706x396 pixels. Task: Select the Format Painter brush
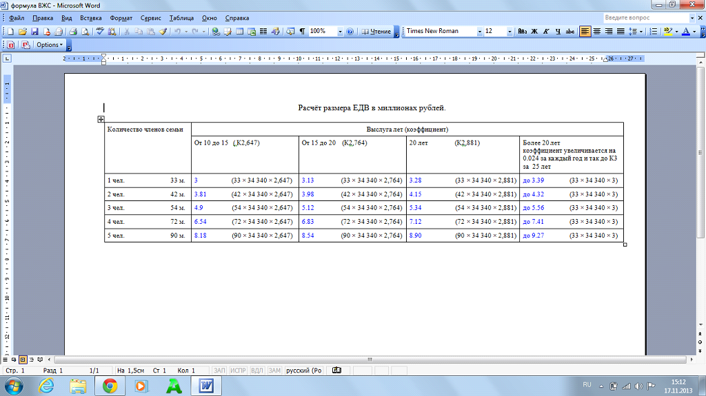(163, 32)
